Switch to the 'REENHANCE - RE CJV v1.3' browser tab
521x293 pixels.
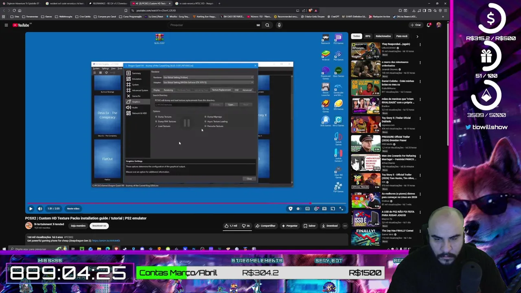pos(109,4)
